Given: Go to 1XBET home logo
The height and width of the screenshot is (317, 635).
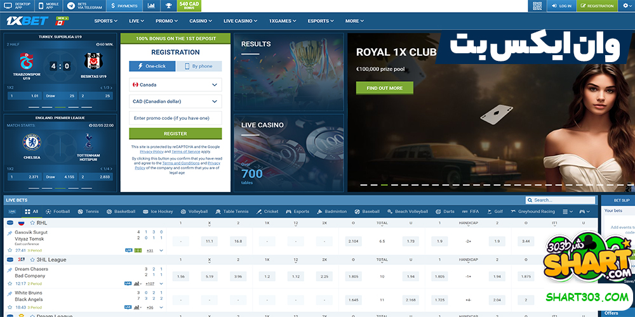Looking at the screenshot, I should pyautogui.click(x=27, y=21).
